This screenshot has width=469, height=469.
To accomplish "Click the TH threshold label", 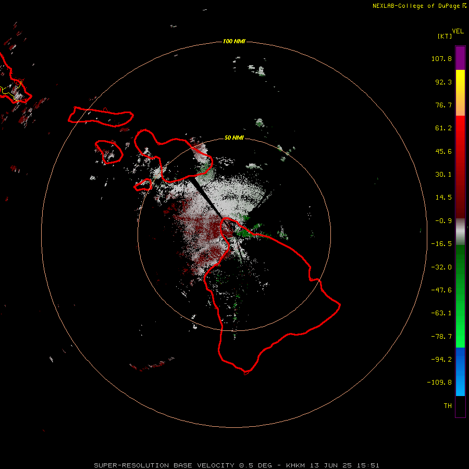I will (448, 406).
